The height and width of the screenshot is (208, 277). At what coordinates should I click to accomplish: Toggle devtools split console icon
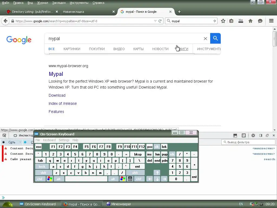tap(235, 135)
